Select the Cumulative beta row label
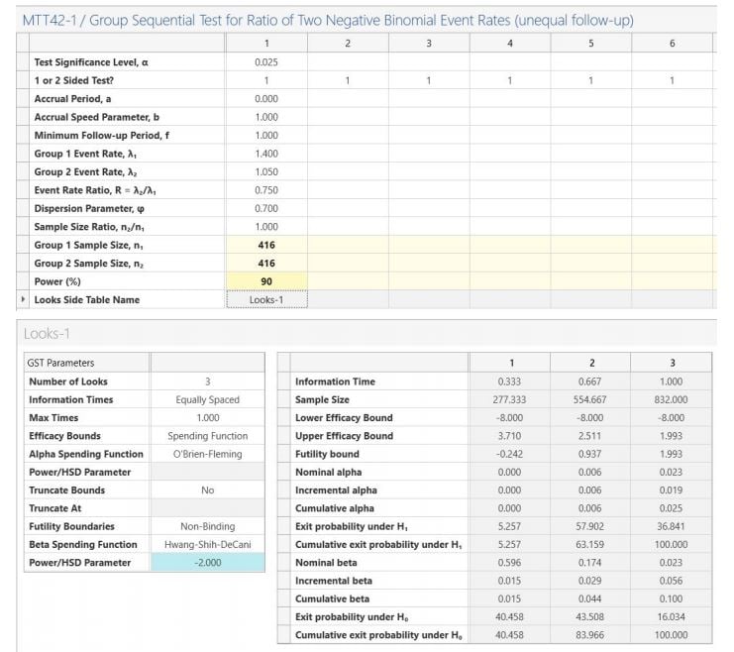The height and width of the screenshot is (652, 734). click(x=332, y=598)
